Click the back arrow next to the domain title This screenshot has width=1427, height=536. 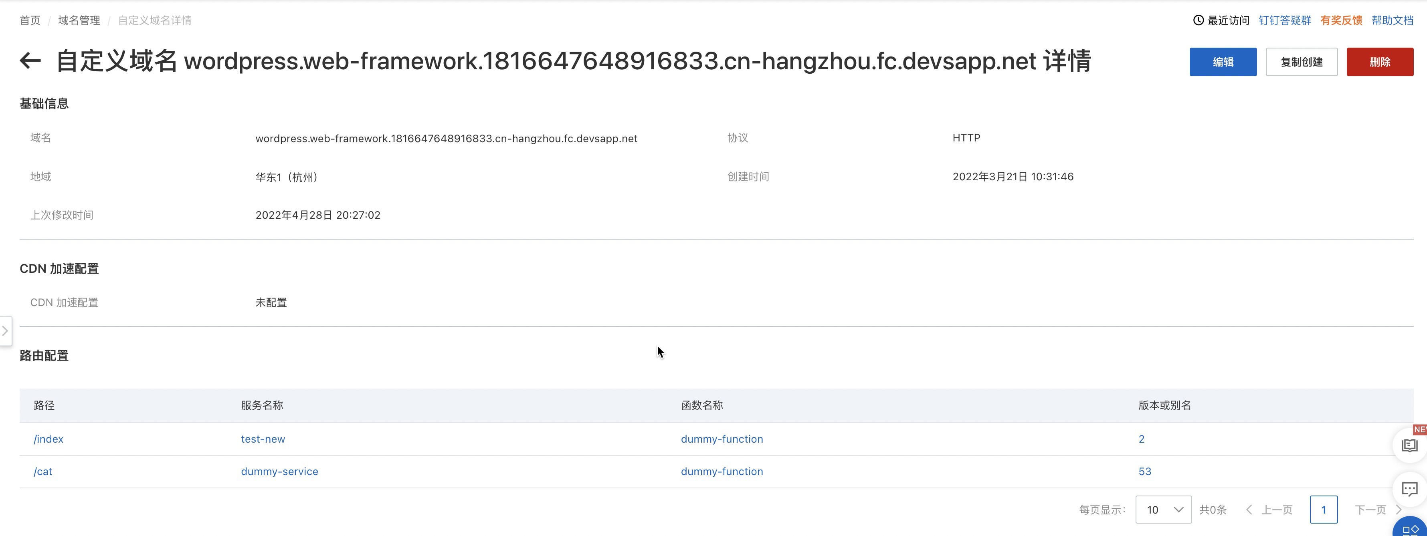[x=30, y=61]
